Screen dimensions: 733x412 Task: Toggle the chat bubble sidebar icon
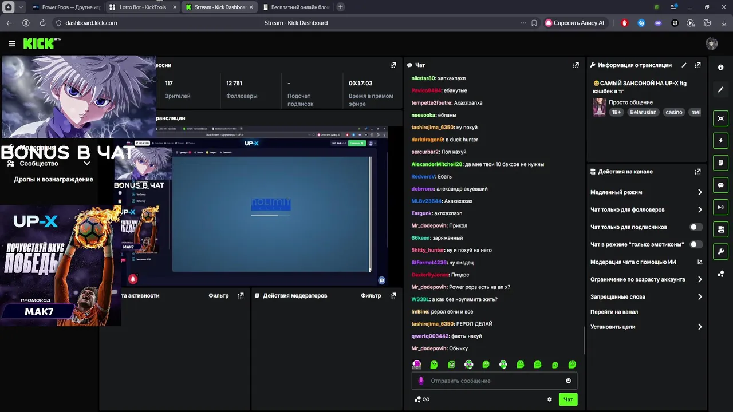[x=720, y=185]
